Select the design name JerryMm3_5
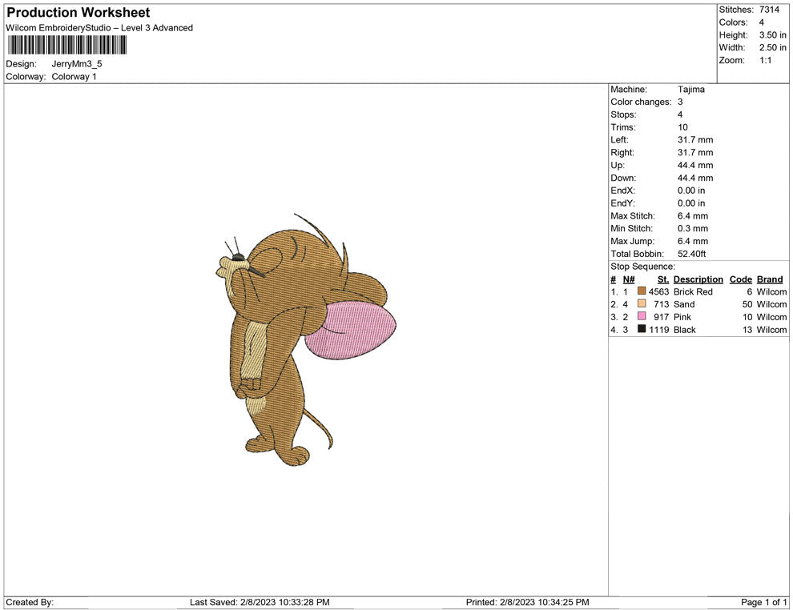793x610 pixels. click(77, 64)
